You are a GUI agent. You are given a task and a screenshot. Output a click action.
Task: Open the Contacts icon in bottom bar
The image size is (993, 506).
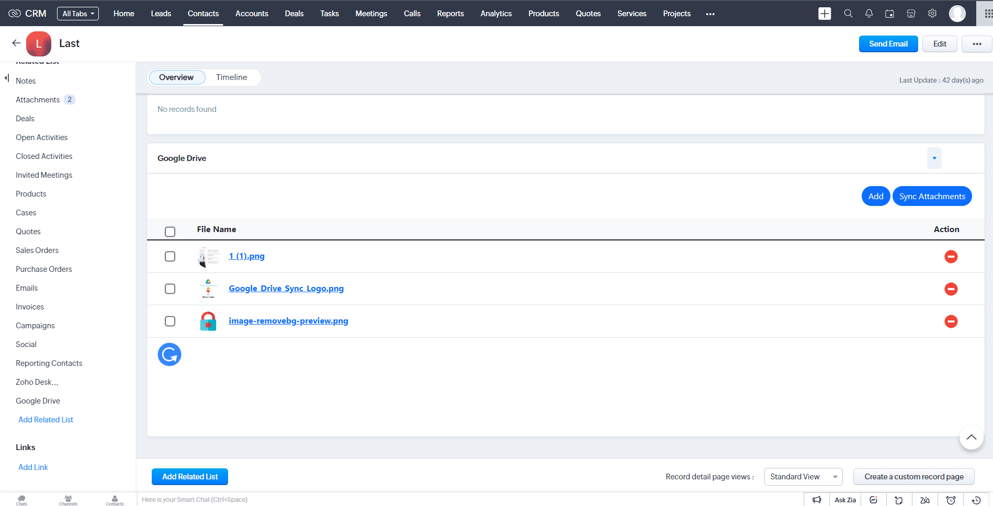point(115,500)
